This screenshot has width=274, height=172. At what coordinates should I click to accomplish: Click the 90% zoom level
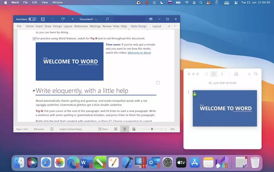point(172,129)
